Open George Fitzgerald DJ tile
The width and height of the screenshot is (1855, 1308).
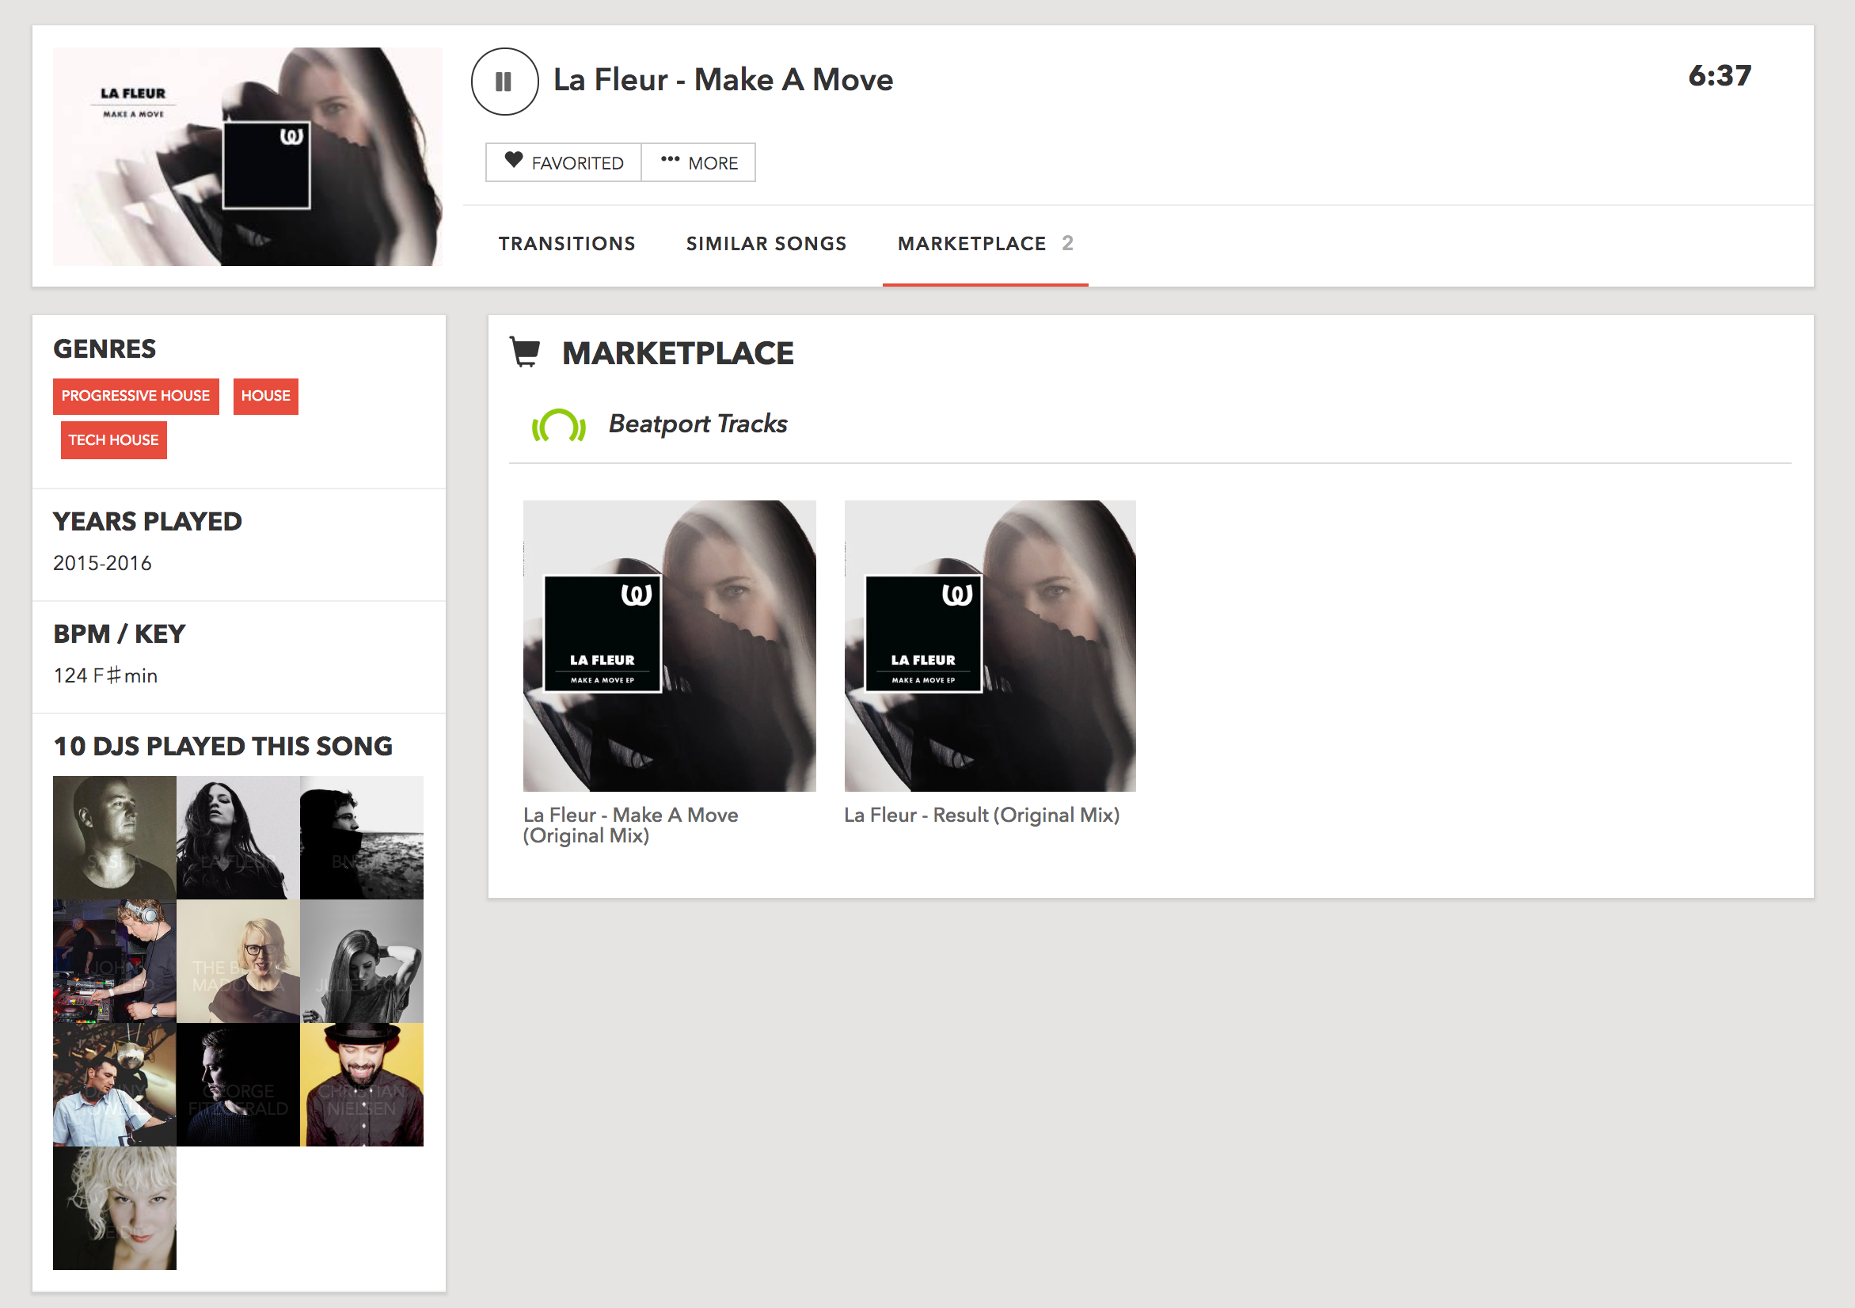[238, 1084]
